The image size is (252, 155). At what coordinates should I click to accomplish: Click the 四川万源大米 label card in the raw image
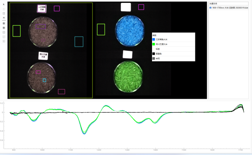click(43, 56)
